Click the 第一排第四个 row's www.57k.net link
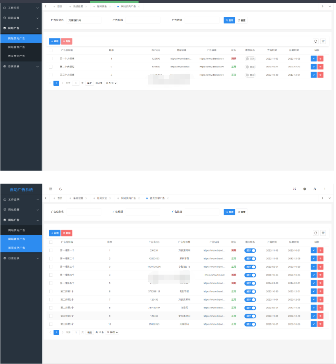Image resolution: width=336 pixels, height=364 pixels. tap(215, 275)
